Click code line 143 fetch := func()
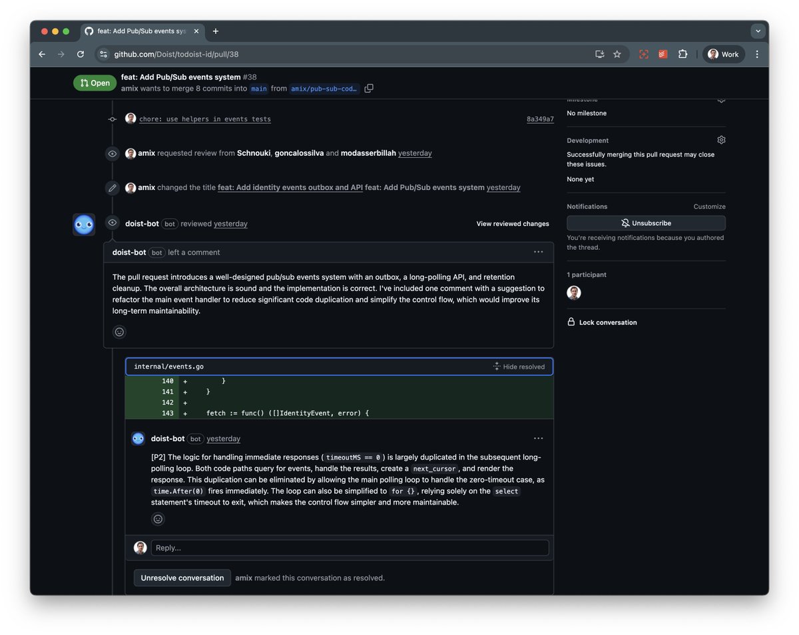Viewport: 799px width, 635px height. tap(288, 414)
